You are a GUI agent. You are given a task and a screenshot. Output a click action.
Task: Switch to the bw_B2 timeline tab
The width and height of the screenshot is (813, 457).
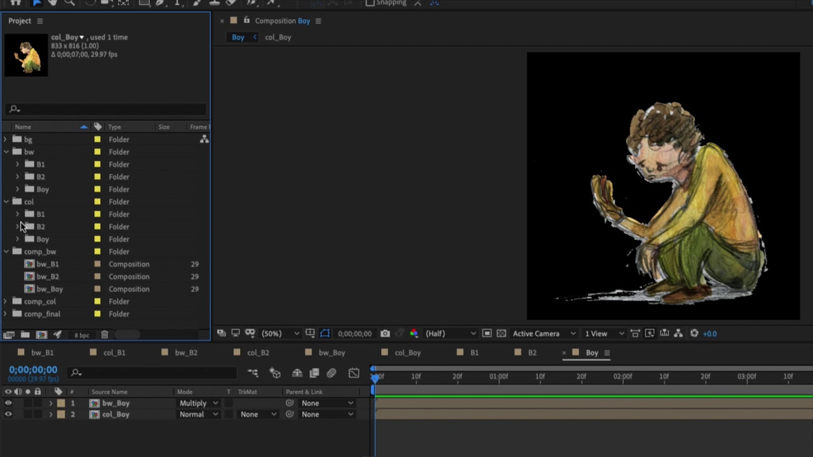[186, 353]
